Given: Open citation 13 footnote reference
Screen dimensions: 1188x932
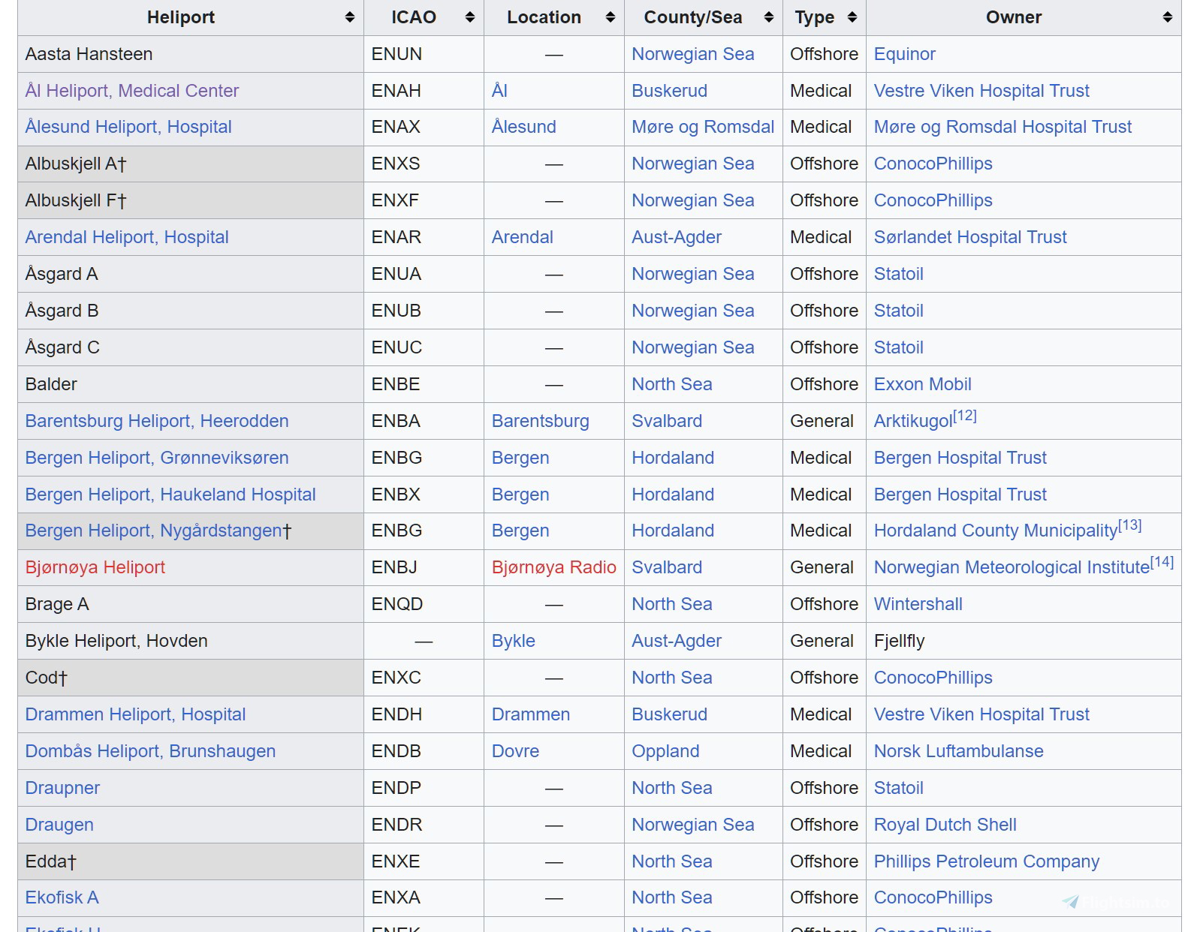Looking at the screenshot, I should pos(1130,525).
